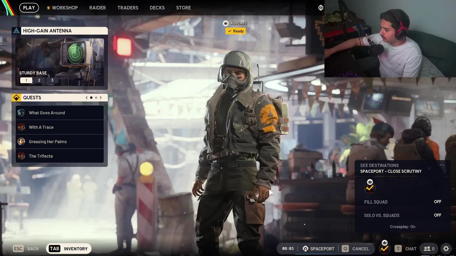Click the ESC key icon
The height and width of the screenshot is (256, 456).
[18, 249]
